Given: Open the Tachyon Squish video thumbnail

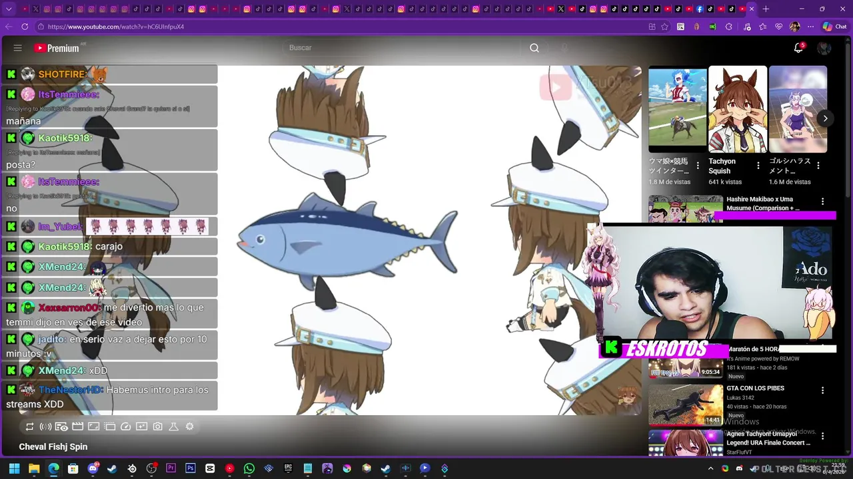Looking at the screenshot, I should [737, 109].
